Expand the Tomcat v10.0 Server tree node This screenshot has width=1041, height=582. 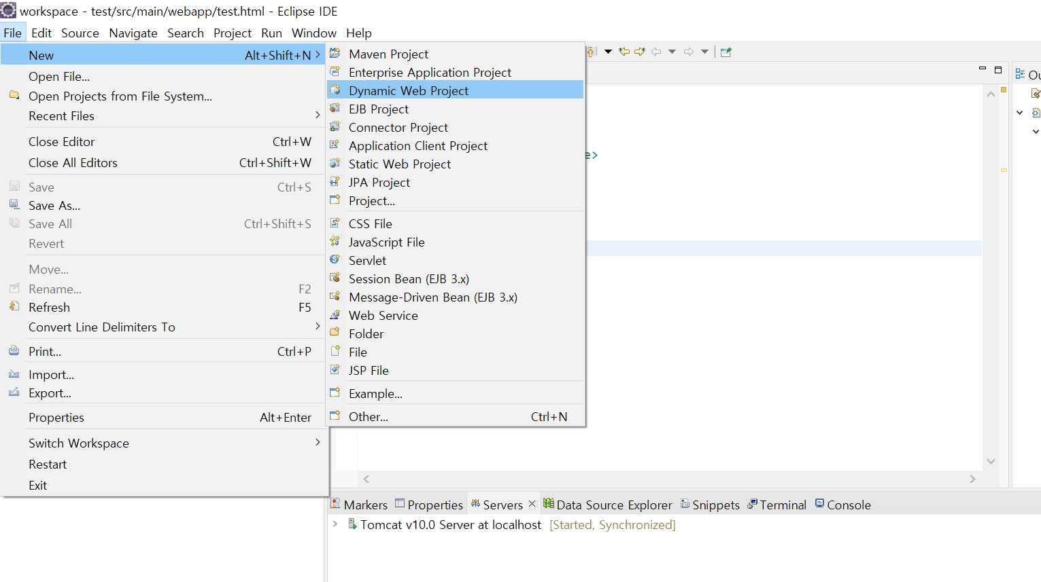[x=335, y=524]
